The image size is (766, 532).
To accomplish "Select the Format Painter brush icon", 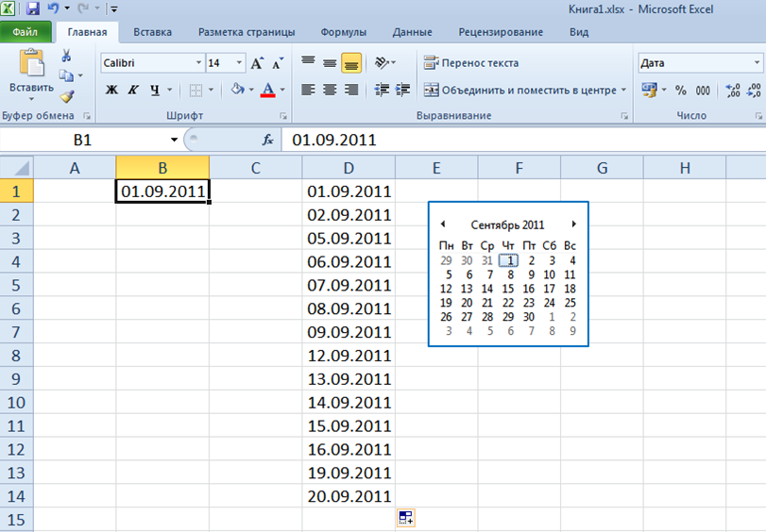I will click(67, 95).
